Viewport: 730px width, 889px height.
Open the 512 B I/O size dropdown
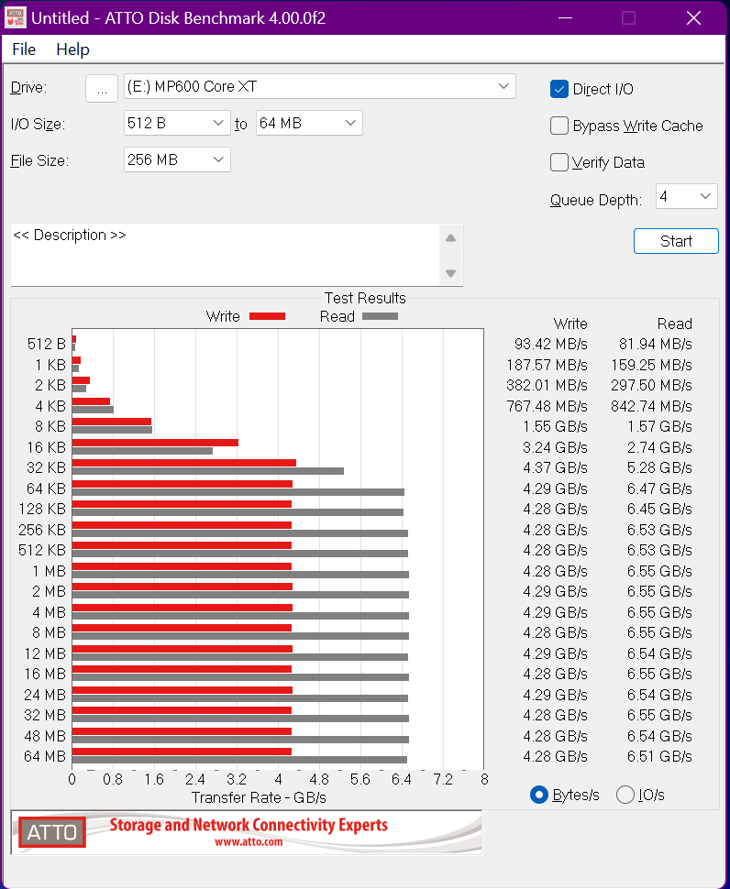(177, 123)
